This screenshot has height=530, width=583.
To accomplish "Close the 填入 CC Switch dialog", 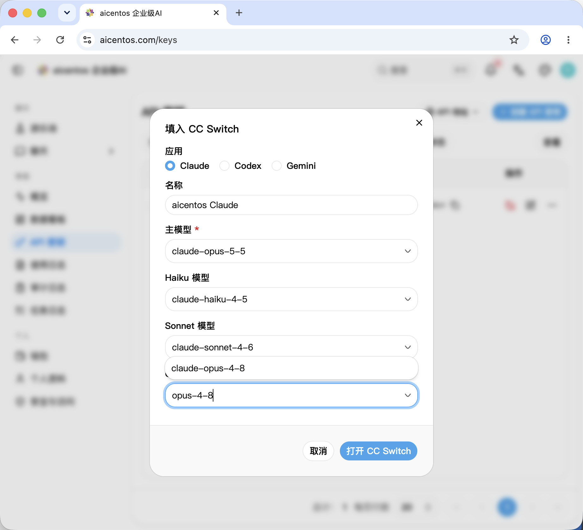I will [419, 123].
